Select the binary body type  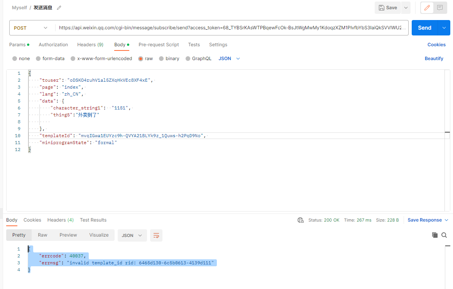tap(169, 59)
